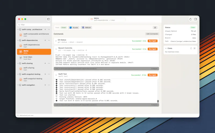Refresh the Chats section
The image size is (215, 133).
191,48
